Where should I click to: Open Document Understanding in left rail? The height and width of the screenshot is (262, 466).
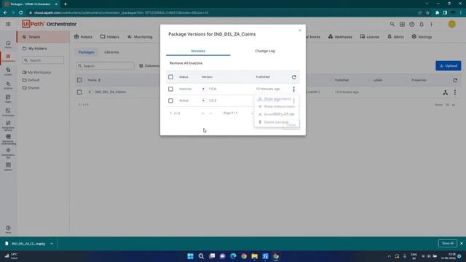[x=8, y=139]
